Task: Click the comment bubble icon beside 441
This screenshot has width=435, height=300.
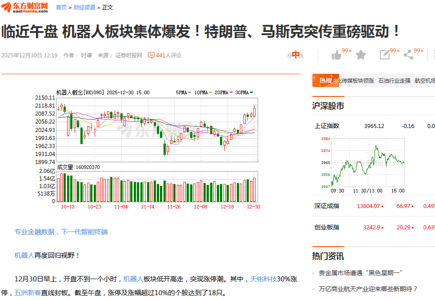Action: (x=151, y=55)
